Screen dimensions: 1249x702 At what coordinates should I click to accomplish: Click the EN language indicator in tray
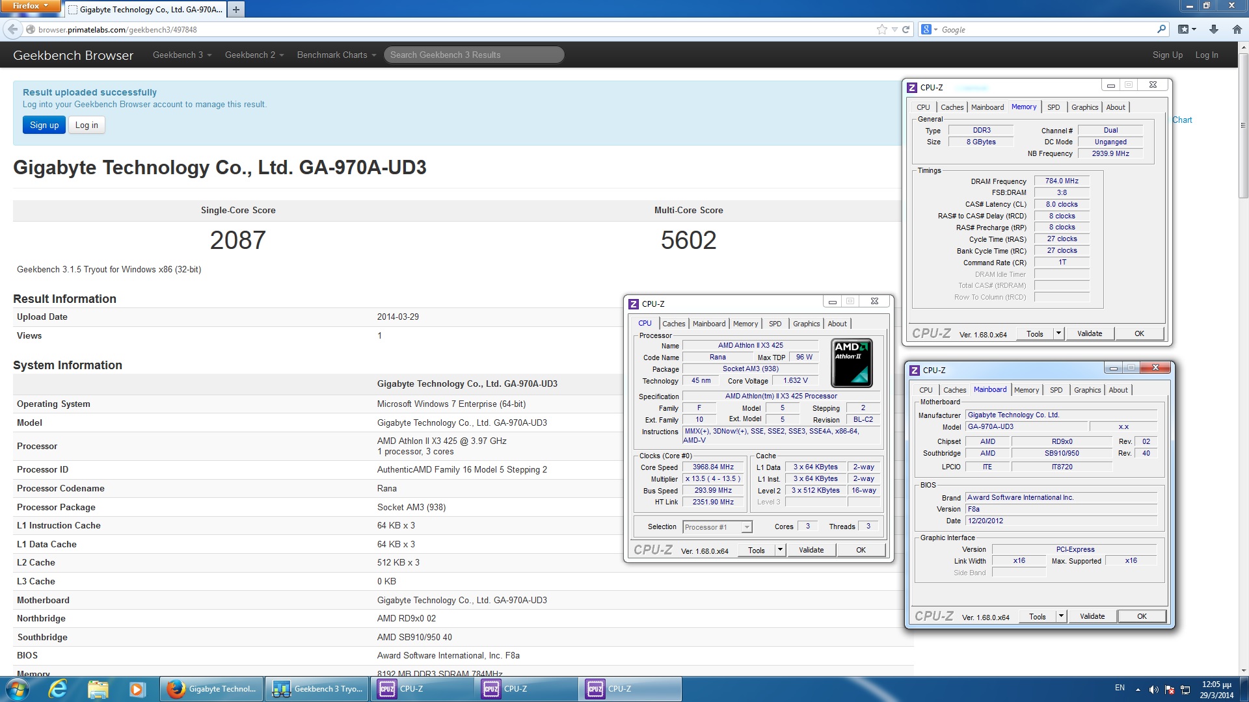pos(1120,688)
